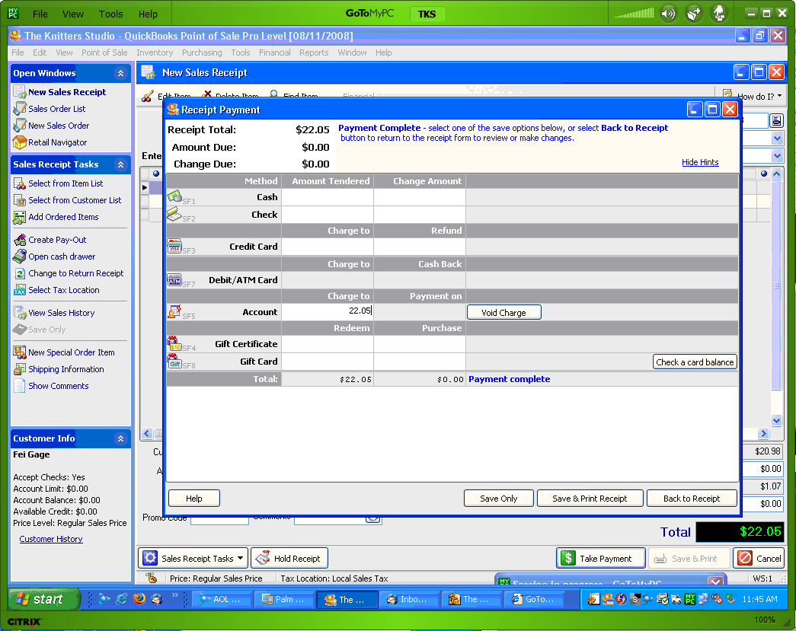Collapse the Customer Info panel
This screenshot has height=631, width=796.
tap(121, 438)
